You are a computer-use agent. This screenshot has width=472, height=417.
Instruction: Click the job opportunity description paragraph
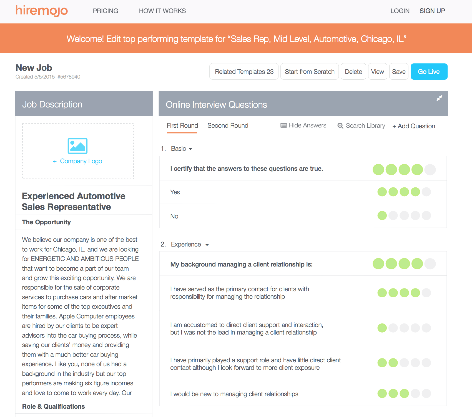(x=80, y=316)
